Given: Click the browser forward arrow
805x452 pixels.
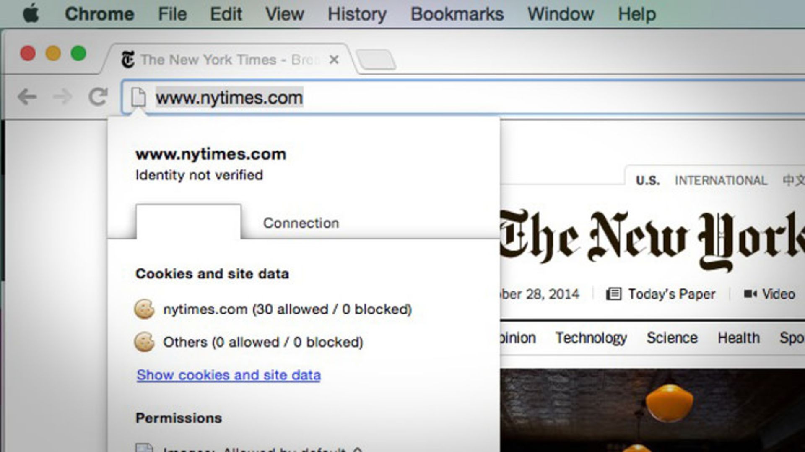Looking at the screenshot, I should point(62,97).
